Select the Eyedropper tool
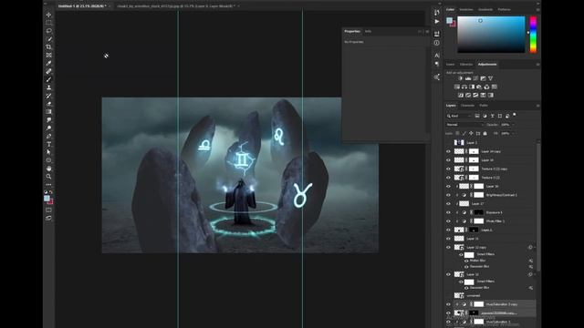The height and width of the screenshot is (328, 584). pyautogui.click(x=48, y=63)
